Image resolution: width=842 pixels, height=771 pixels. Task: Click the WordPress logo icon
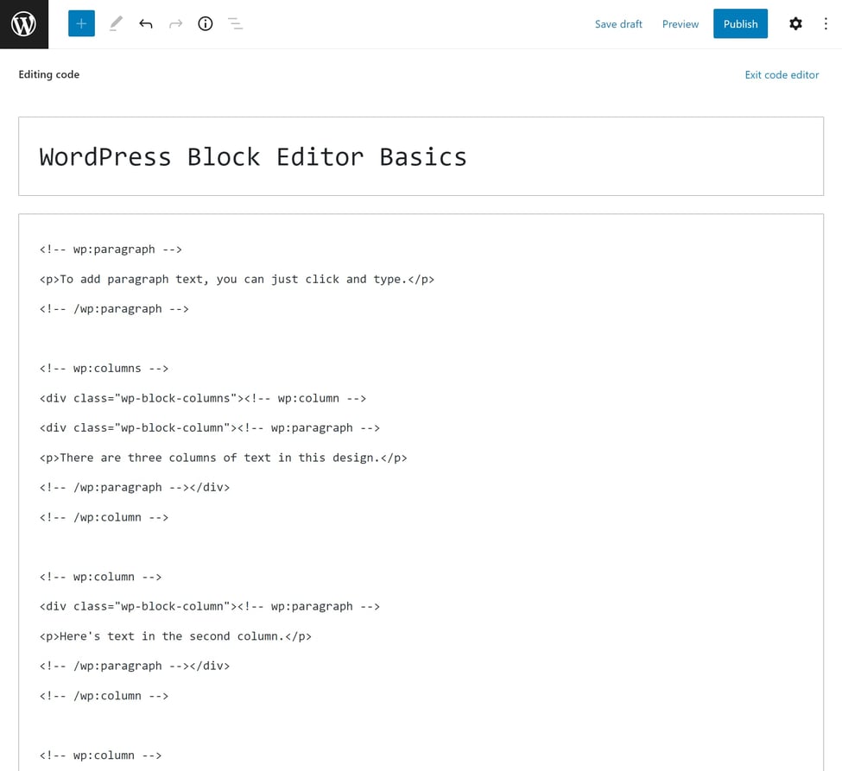tap(23, 24)
